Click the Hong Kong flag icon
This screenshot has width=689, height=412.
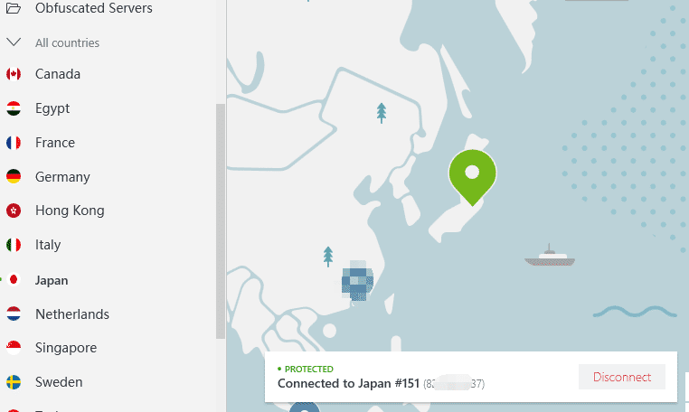point(14,211)
